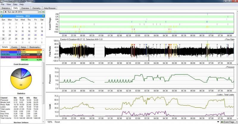The height and width of the screenshot is (124, 238).
Task: Show next month in calendar
Action: (x=43, y=15)
